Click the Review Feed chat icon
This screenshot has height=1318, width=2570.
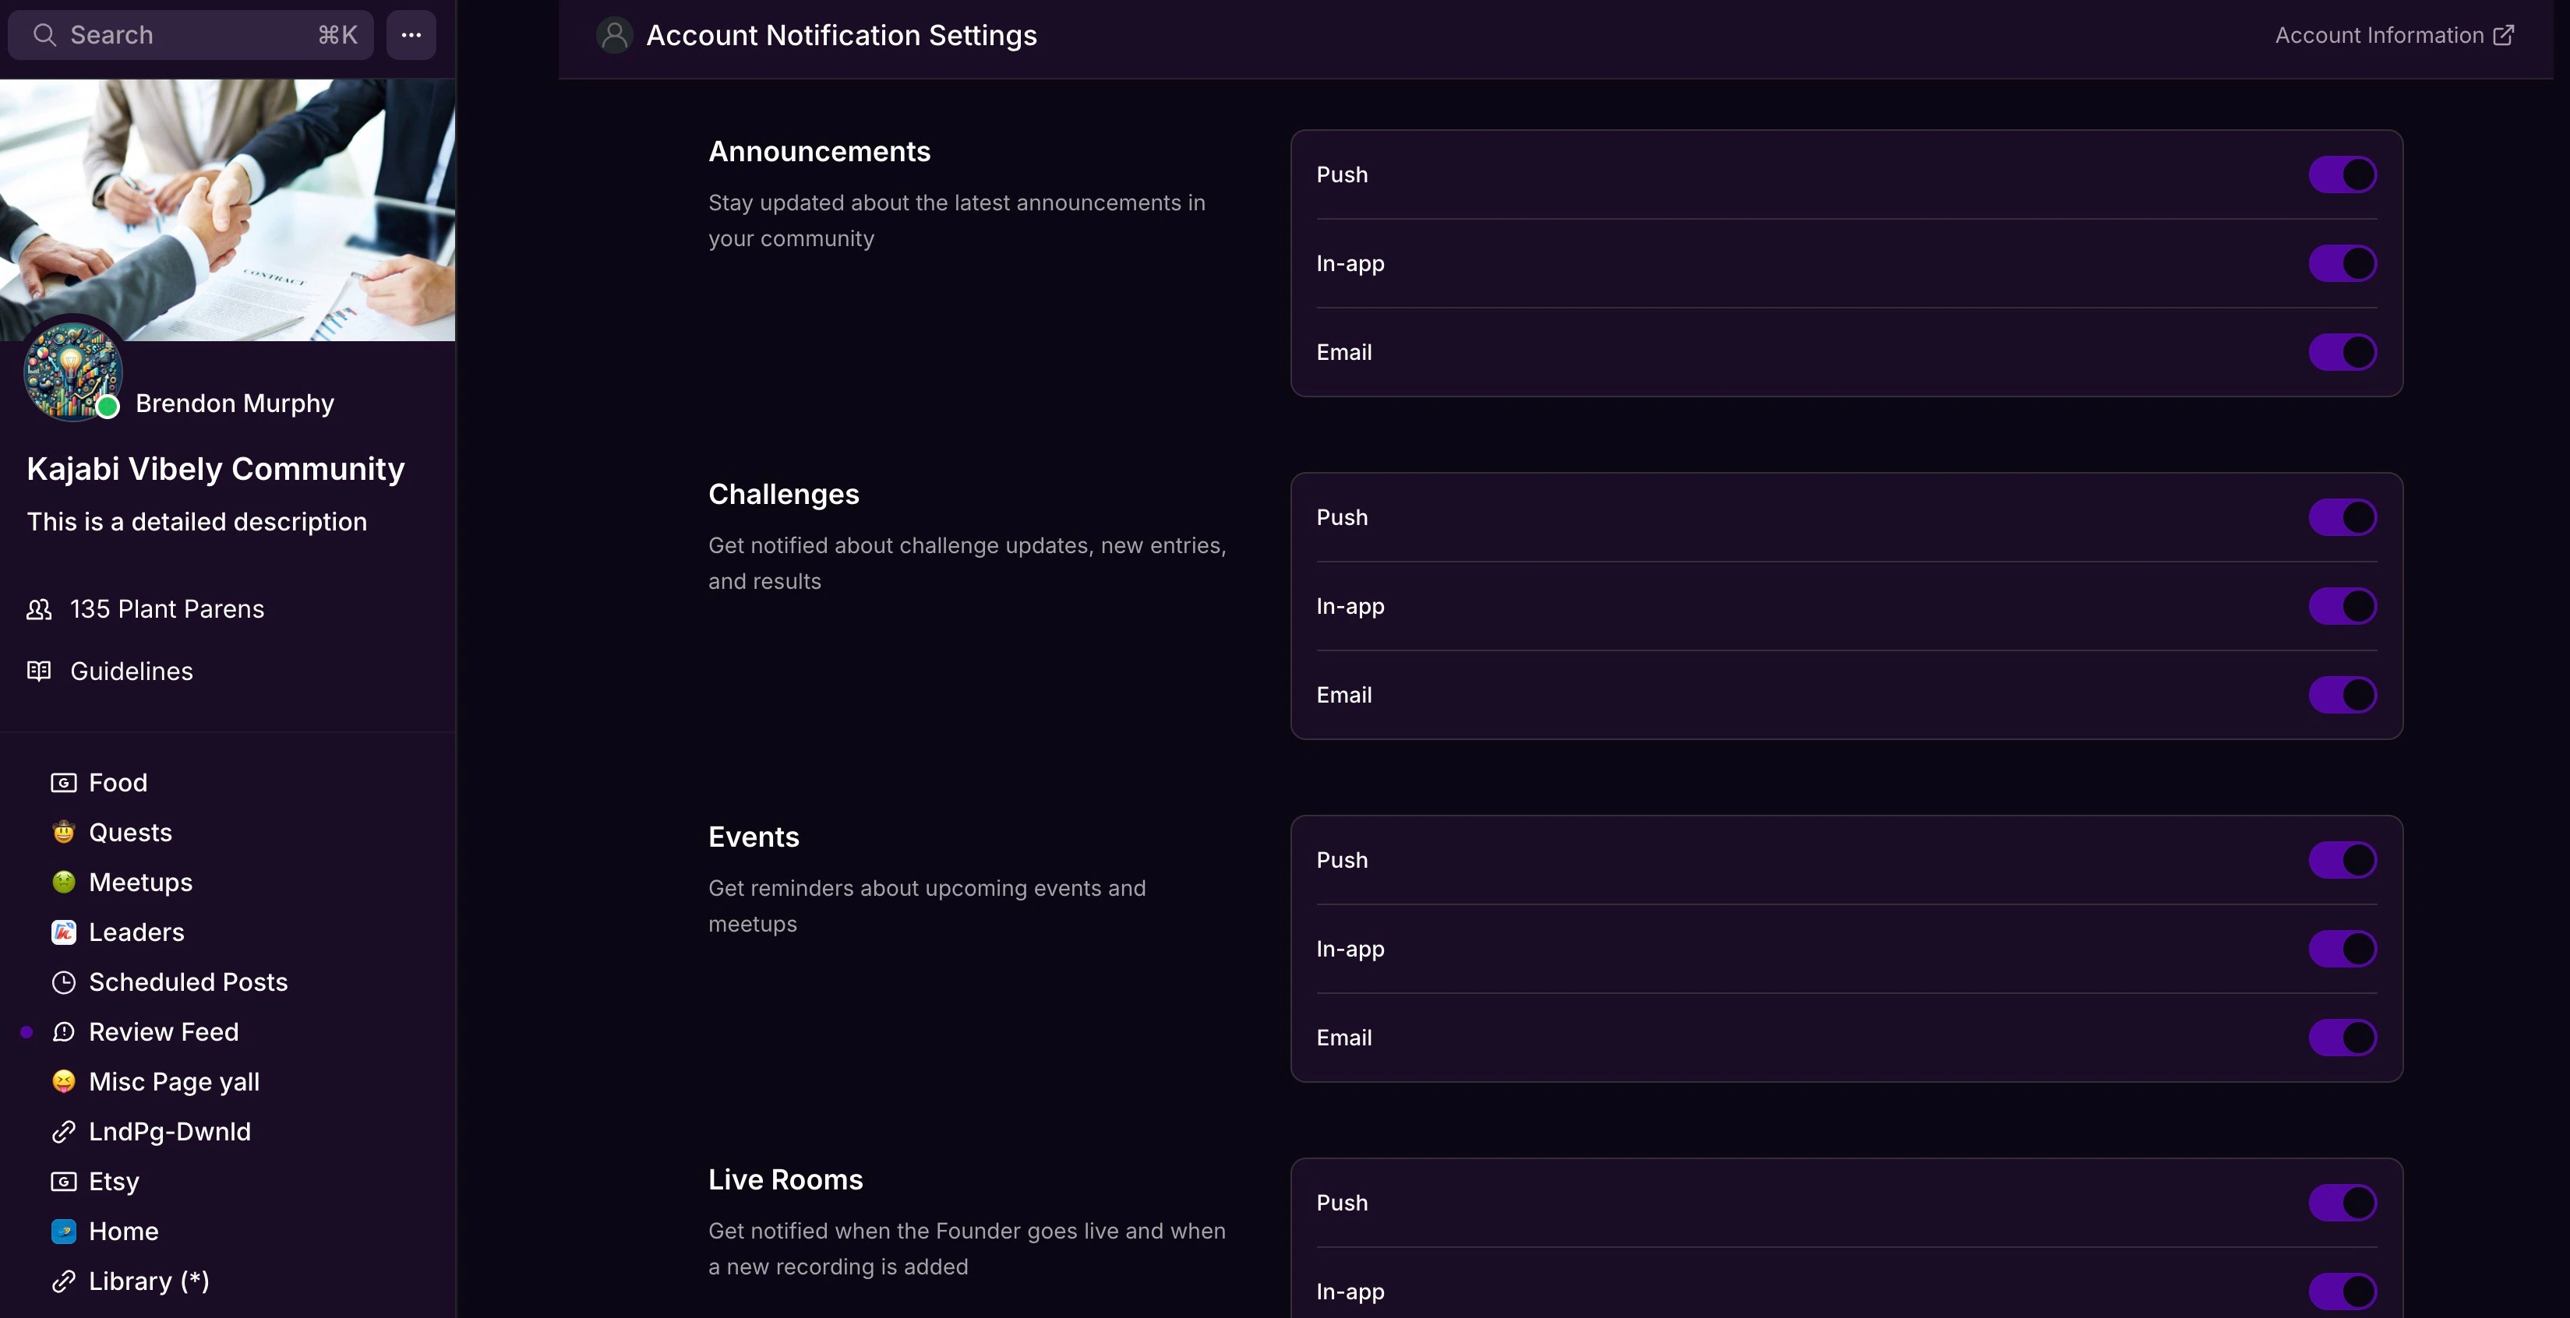[64, 1032]
